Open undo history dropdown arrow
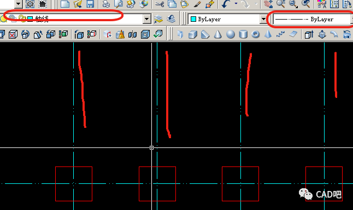 tap(236, 3)
